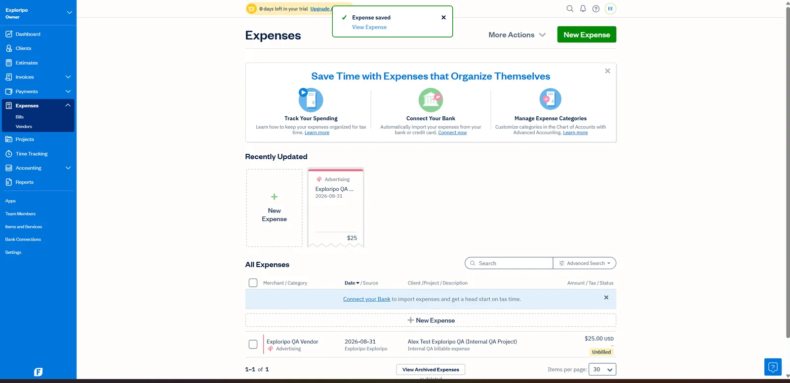Go to Items and Services

tap(24, 227)
